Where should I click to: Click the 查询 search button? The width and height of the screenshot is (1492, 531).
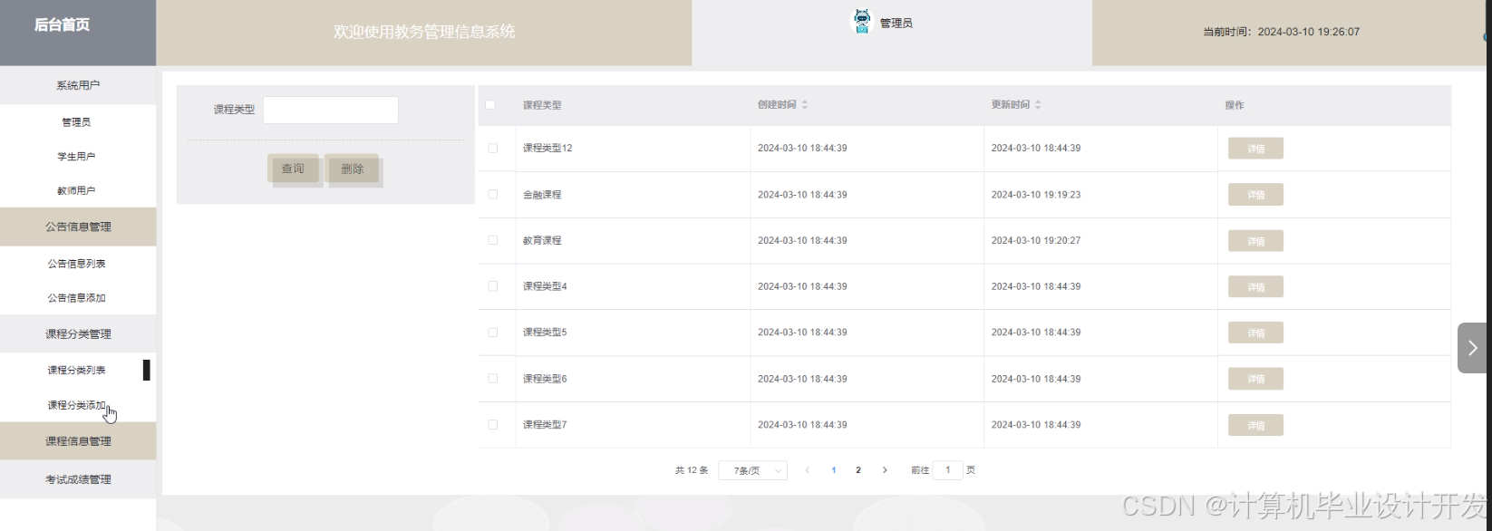pyautogui.click(x=293, y=169)
